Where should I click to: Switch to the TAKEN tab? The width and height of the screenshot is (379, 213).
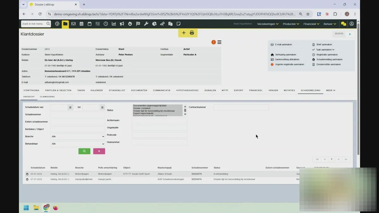point(81,91)
